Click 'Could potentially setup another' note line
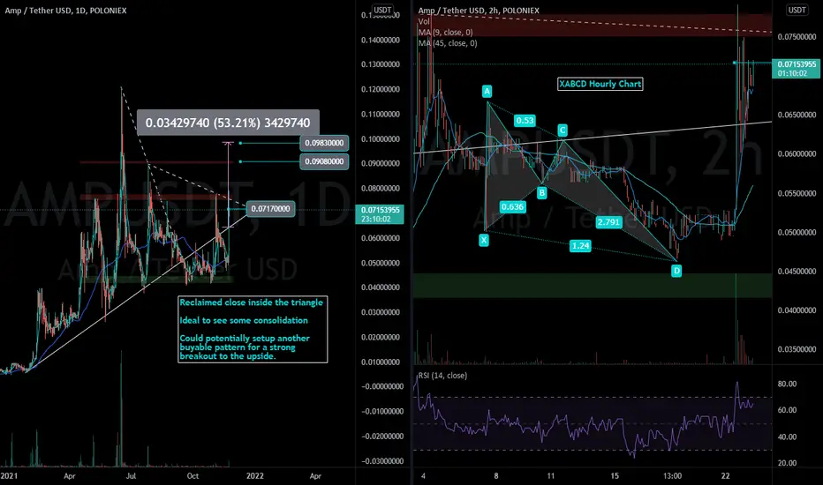 (x=245, y=339)
